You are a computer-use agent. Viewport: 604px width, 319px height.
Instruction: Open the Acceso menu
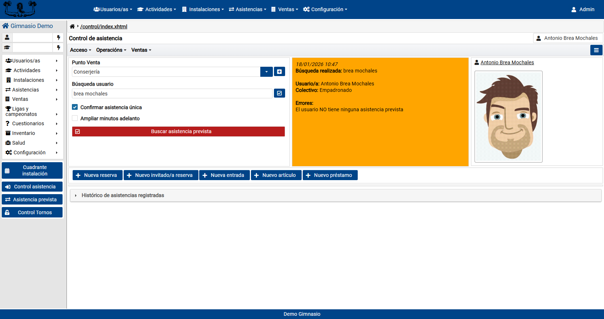click(81, 50)
